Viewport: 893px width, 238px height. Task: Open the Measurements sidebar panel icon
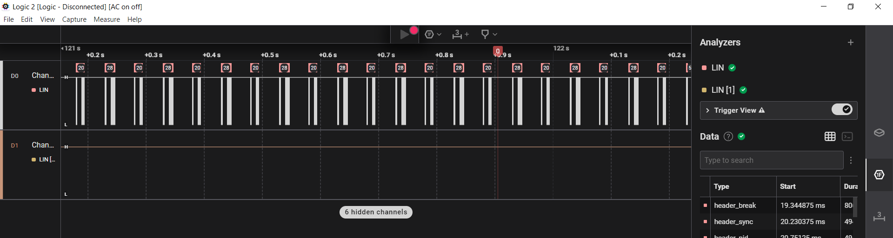pos(879,216)
